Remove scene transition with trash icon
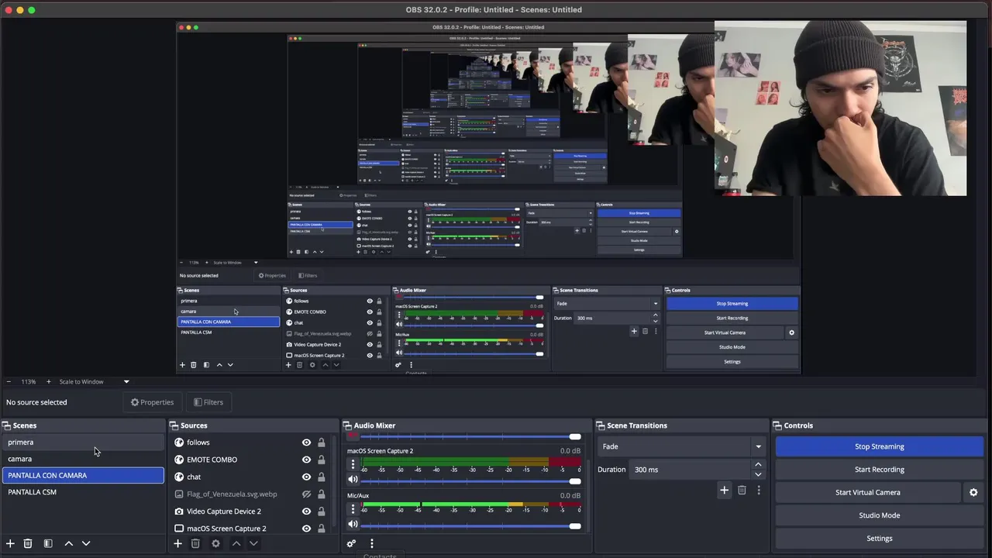Image resolution: width=992 pixels, height=558 pixels. (x=742, y=490)
